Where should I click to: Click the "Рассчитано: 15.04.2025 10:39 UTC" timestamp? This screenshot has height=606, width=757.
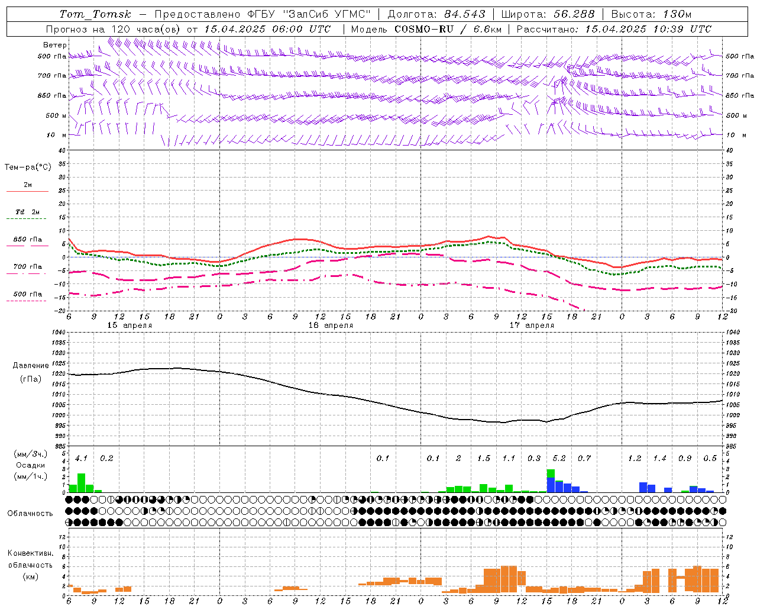coord(614,29)
